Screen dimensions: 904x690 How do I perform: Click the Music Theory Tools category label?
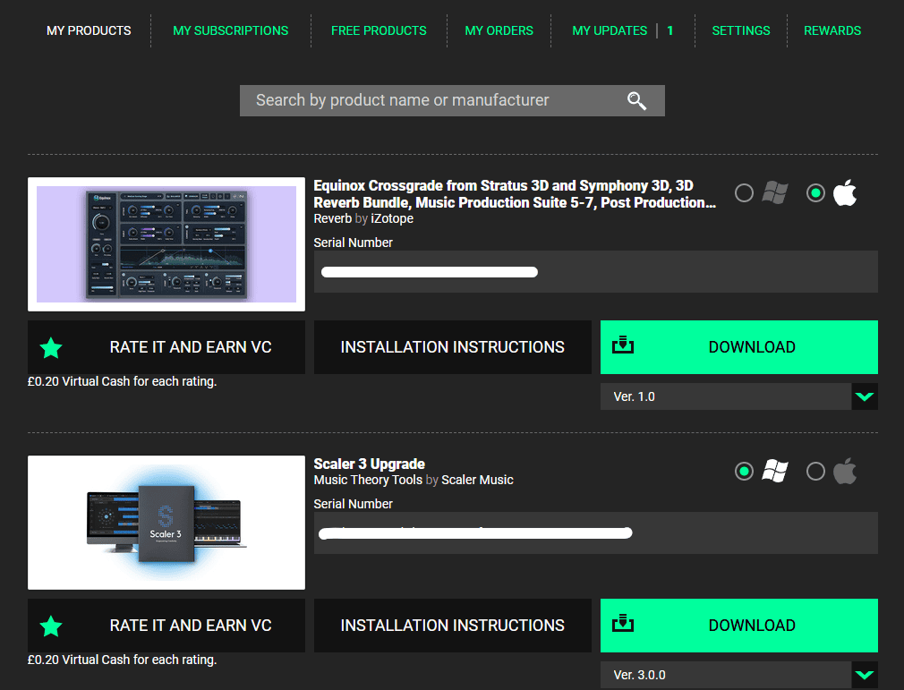[368, 481]
